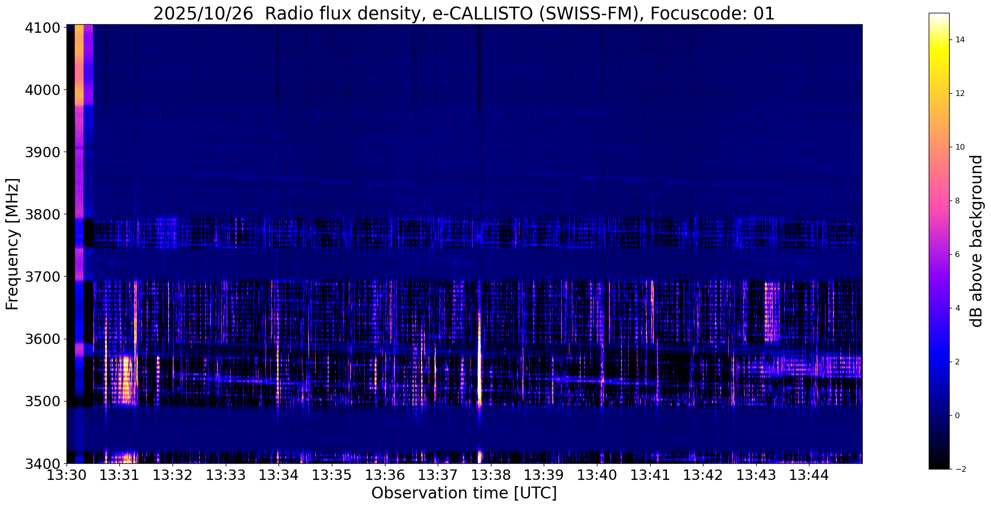This screenshot has width=991, height=507.
Task: Click the 13:32 time tick label
Action: pyautogui.click(x=173, y=475)
